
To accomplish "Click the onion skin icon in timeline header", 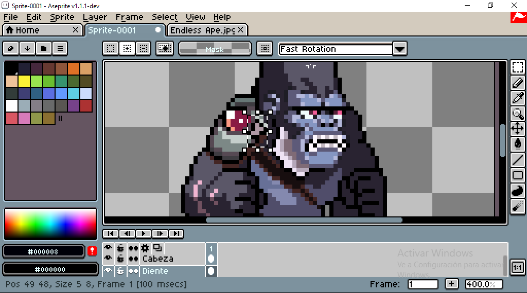I will (x=157, y=248).
